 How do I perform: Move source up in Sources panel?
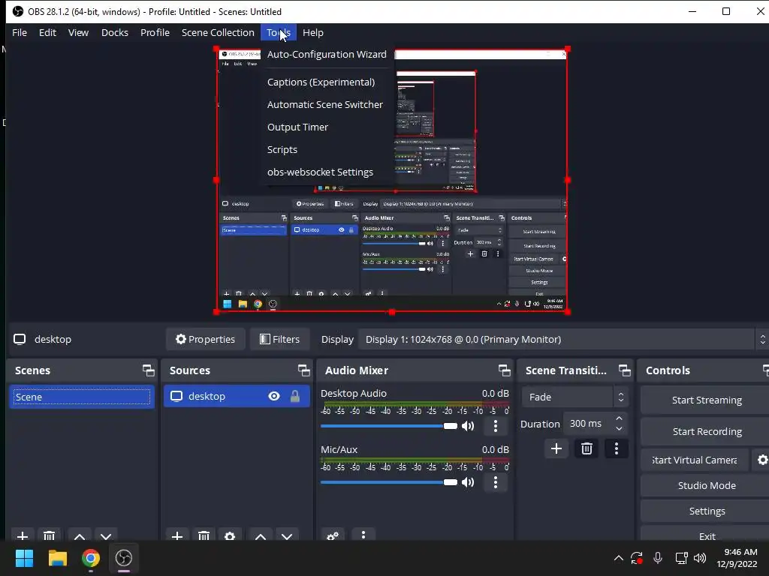[x=261, y=535]
